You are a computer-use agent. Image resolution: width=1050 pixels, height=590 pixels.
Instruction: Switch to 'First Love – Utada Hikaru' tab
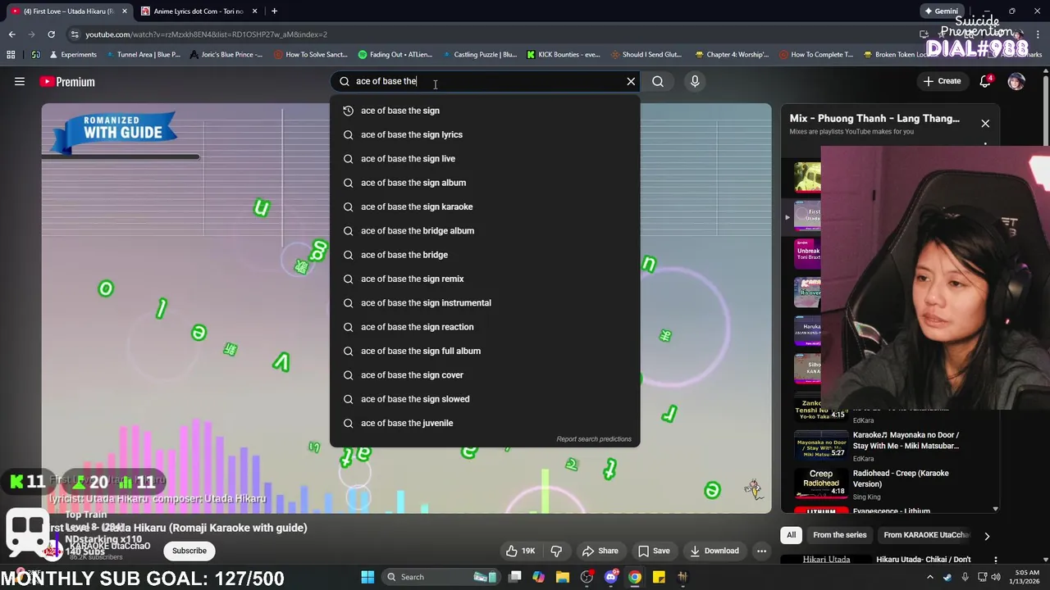tap(68, 11)
